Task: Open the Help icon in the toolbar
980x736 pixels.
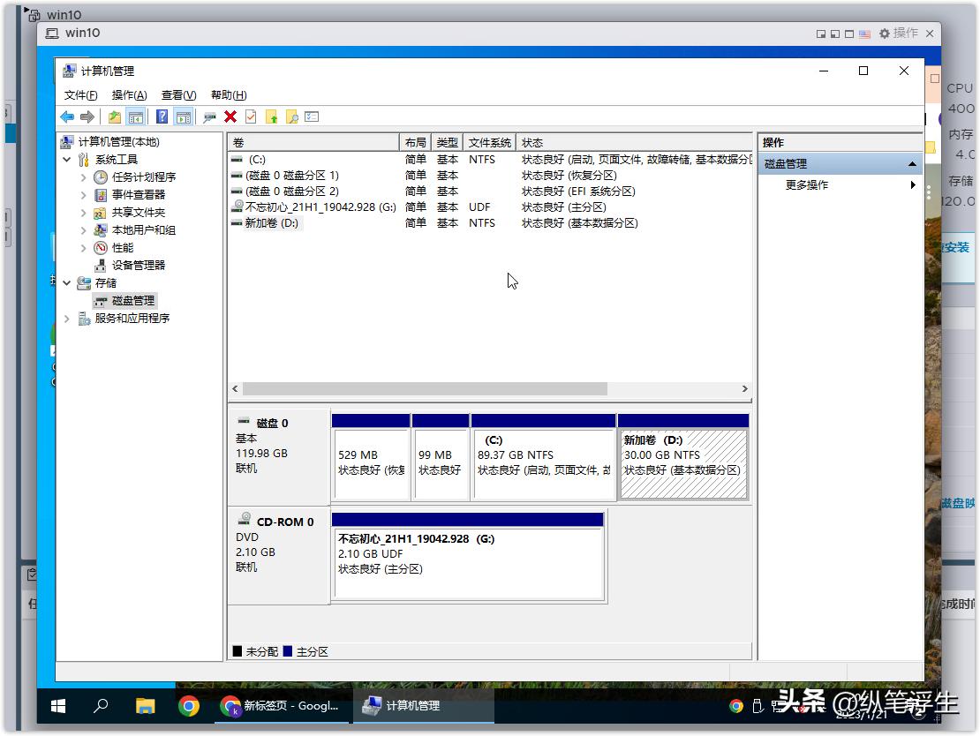Action: point(162,116)
